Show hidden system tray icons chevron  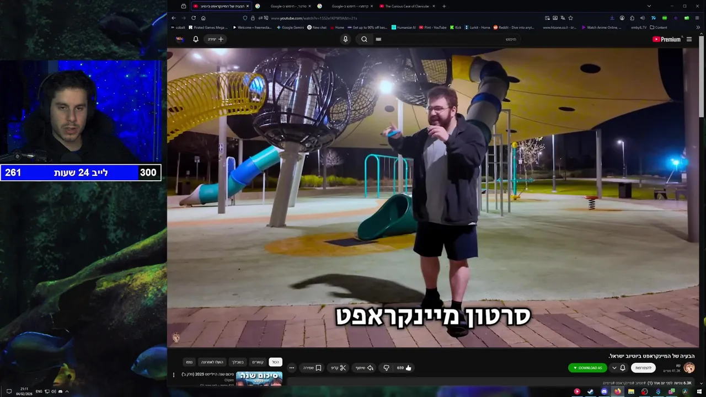coord(67,391)
